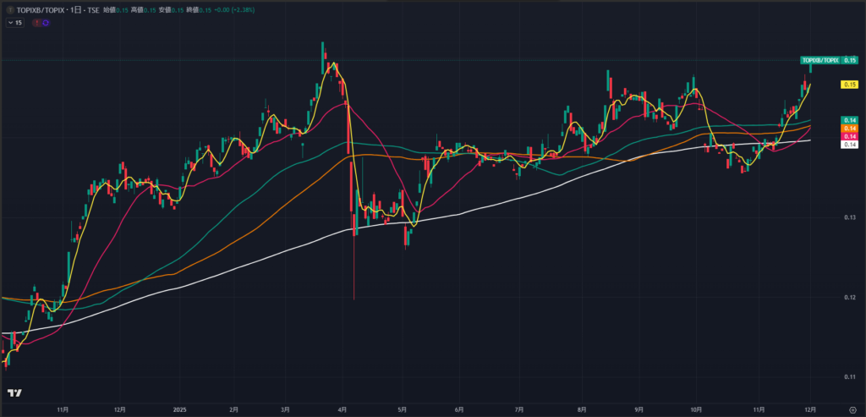This screenshot has width=866, height=417.
Task: Click the 0.13 level on price axis
Action: tap(850, 217)
